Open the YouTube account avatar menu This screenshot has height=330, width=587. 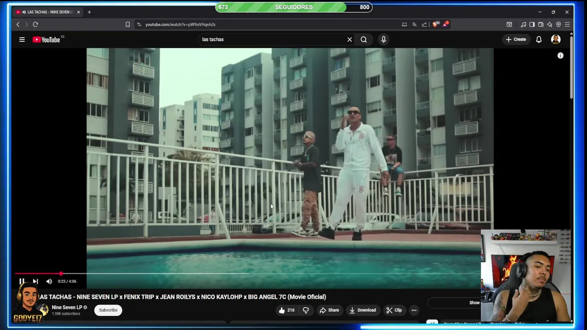556,39
